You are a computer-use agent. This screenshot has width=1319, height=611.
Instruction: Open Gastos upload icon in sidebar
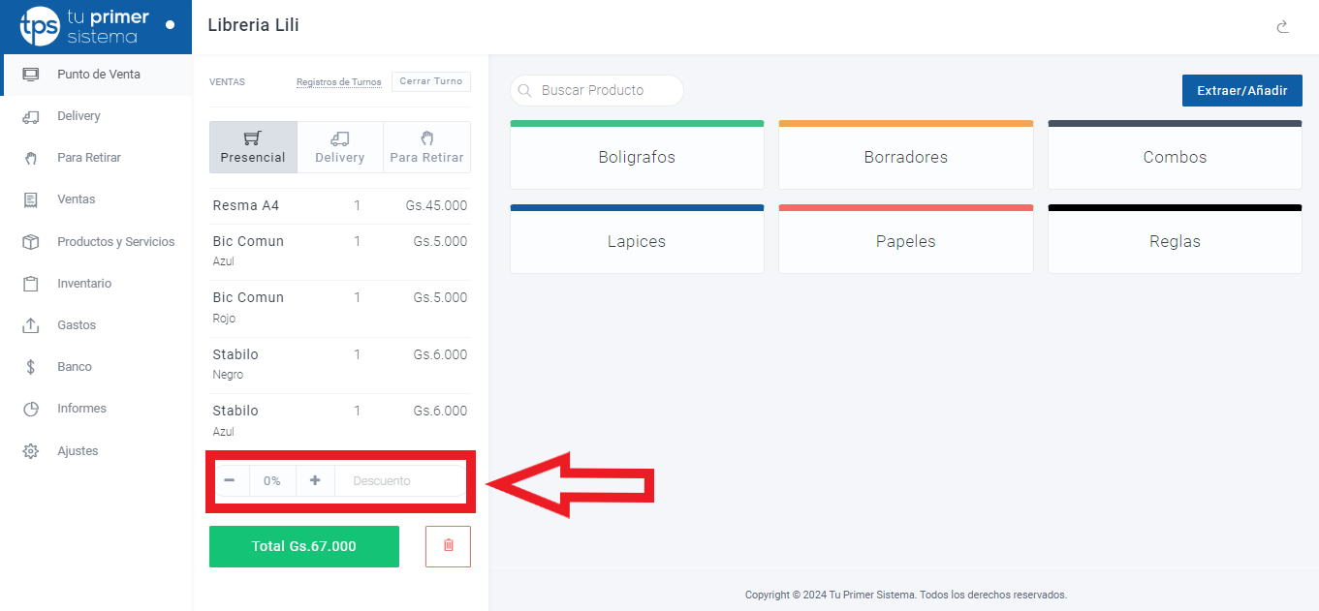tap(31, 325)
